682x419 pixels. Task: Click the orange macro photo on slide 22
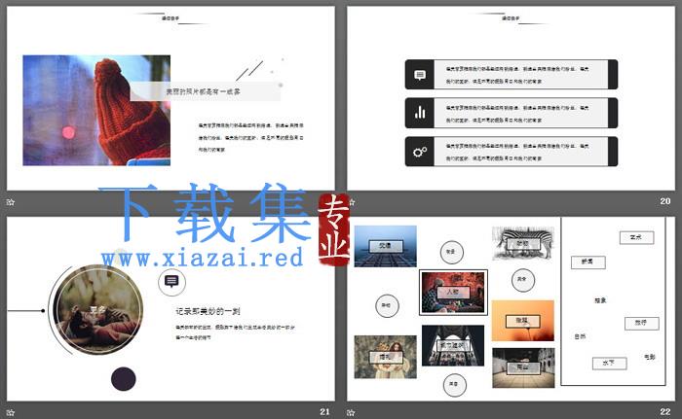click(x=523, y=321)
